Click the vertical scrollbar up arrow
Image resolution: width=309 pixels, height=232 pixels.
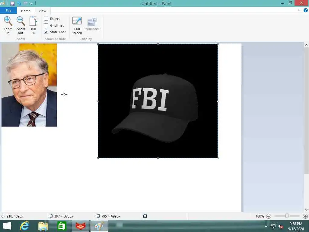tap(306, 45)
